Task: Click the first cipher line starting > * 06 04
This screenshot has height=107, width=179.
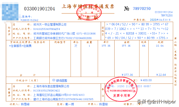Action: (137, 24)
